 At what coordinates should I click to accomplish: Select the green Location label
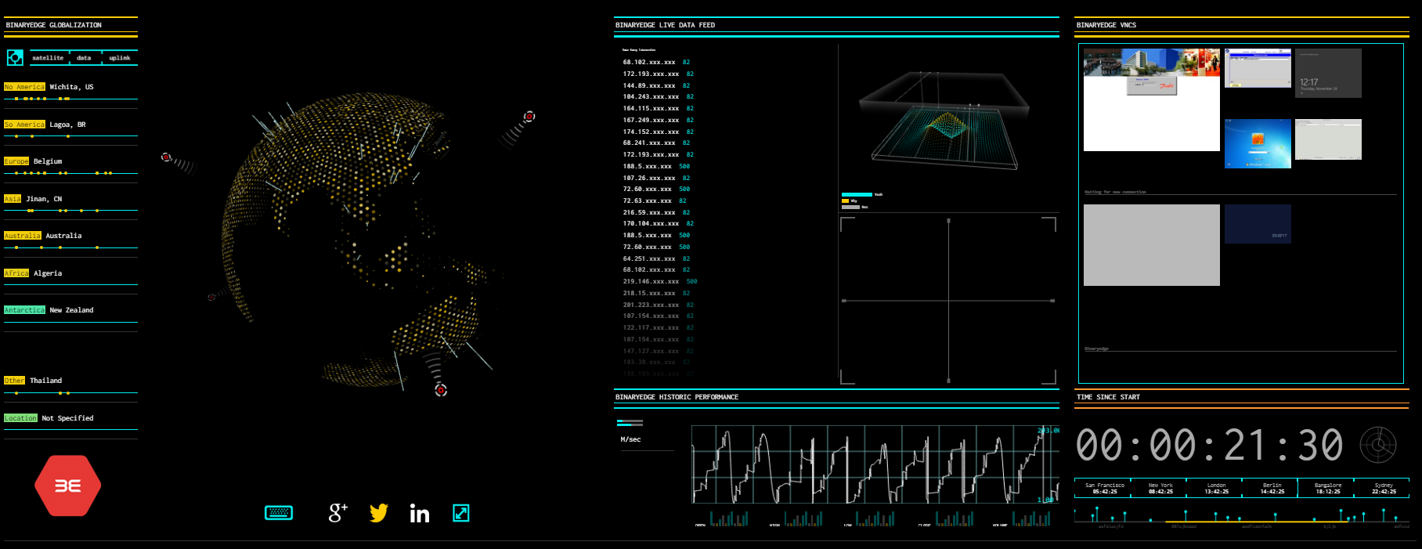pos(20,418)
